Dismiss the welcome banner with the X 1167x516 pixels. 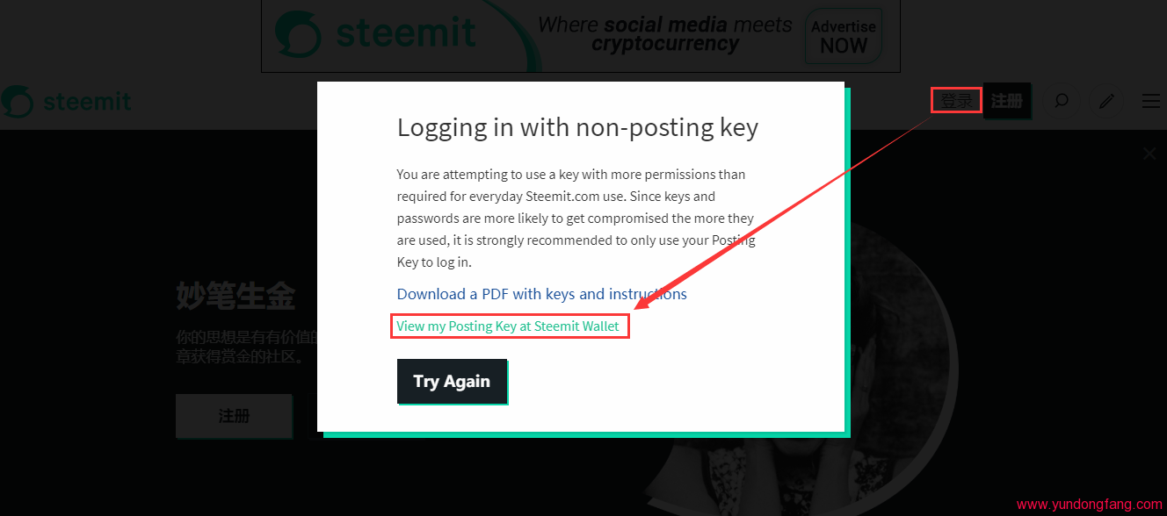click(1149, 154)
